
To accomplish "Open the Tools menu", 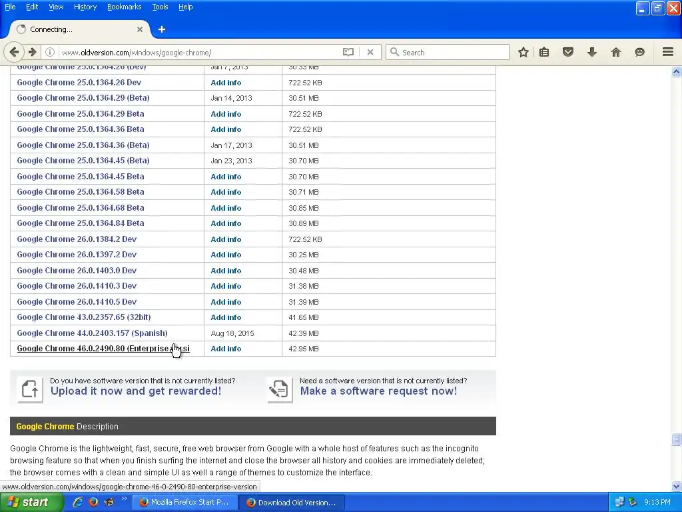I will click(160, 7).
